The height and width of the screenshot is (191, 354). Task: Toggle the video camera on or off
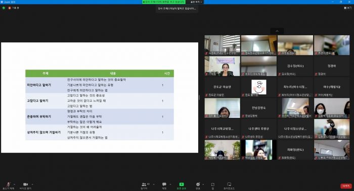click(x=25, y=185)
